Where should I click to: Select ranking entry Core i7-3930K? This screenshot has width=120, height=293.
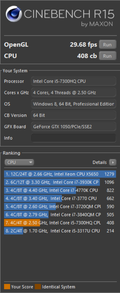pos(60,182)
